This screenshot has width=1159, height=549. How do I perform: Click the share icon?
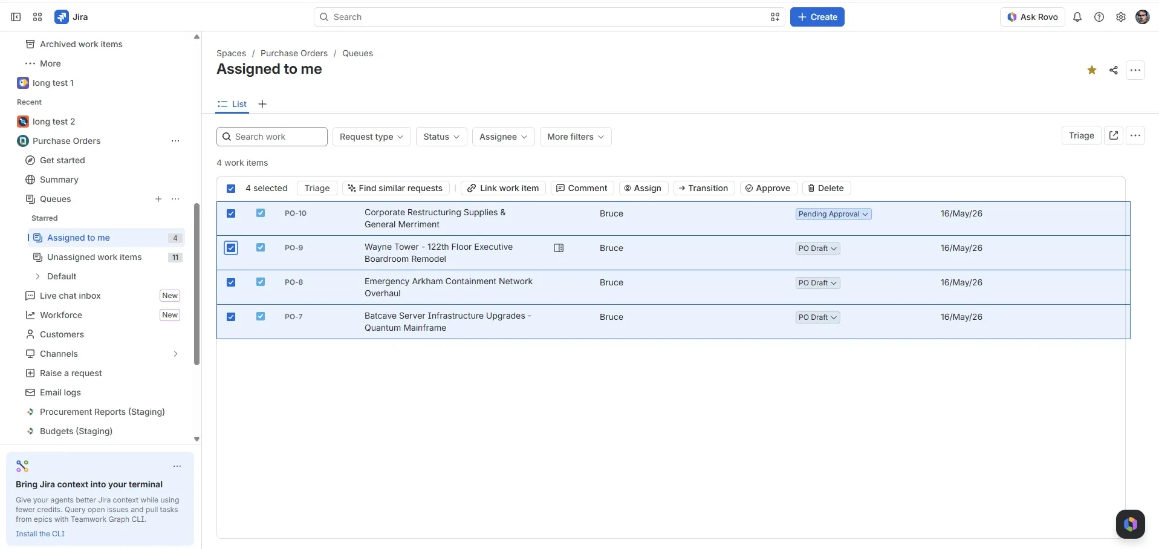tap(1114, 70)
